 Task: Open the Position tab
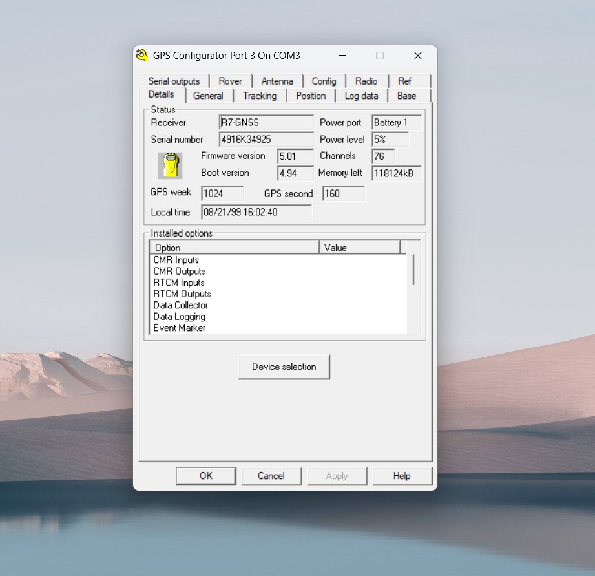311,96
